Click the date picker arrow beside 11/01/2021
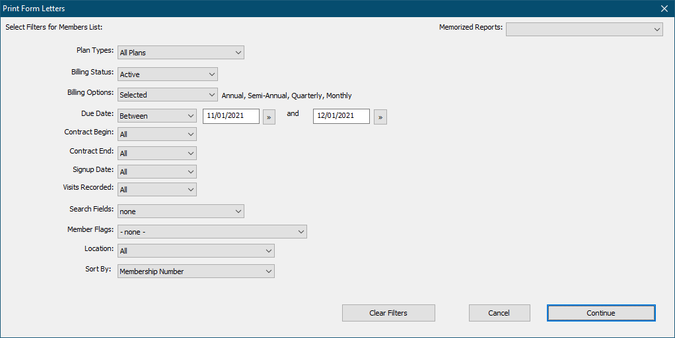This screenshot has width=675, height=338. tap(269, 117)
